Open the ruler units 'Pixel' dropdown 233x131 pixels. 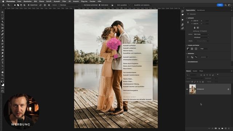click(205, 49)
